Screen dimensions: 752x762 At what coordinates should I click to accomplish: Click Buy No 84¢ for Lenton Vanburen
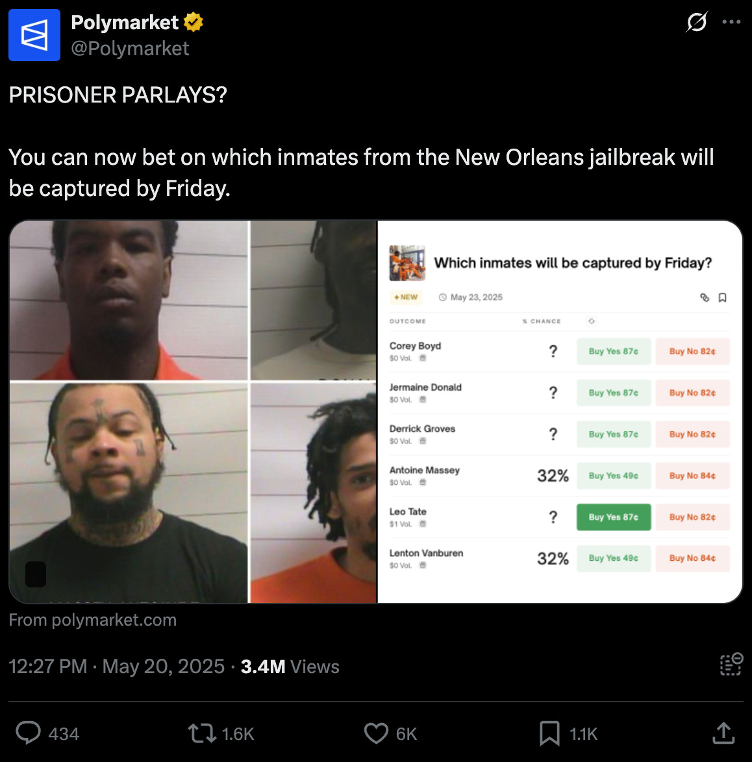(692, 558)
